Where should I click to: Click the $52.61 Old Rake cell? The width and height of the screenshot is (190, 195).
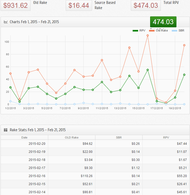(x=72, y=184)
